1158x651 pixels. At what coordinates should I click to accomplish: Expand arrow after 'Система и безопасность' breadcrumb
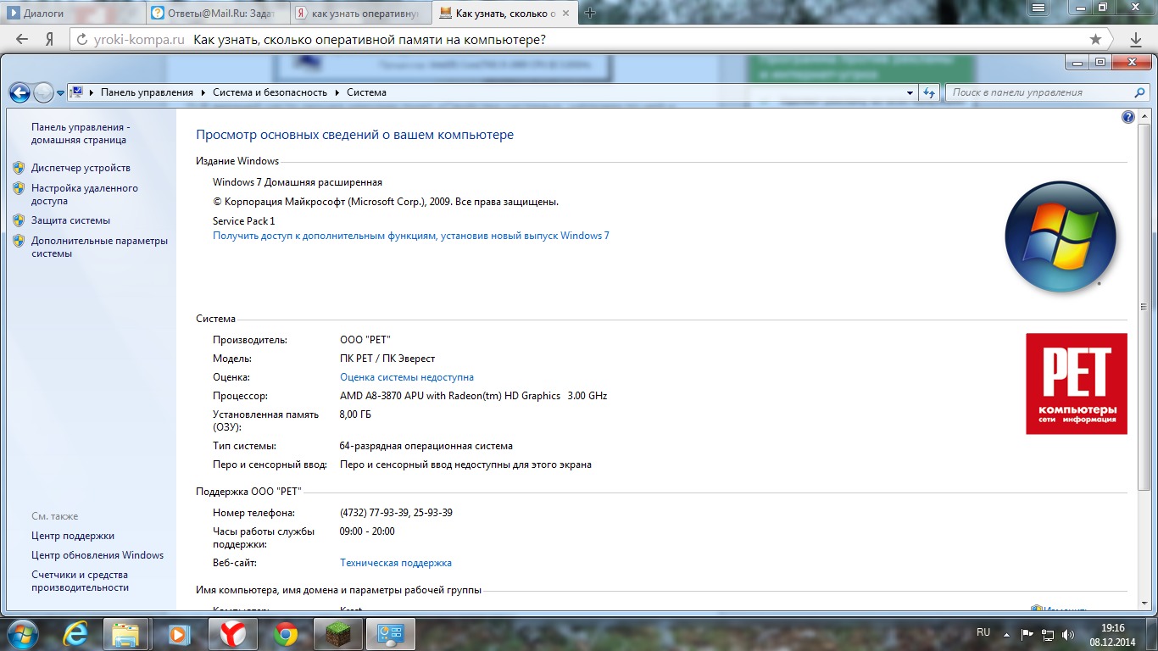(x=337, y=92)
